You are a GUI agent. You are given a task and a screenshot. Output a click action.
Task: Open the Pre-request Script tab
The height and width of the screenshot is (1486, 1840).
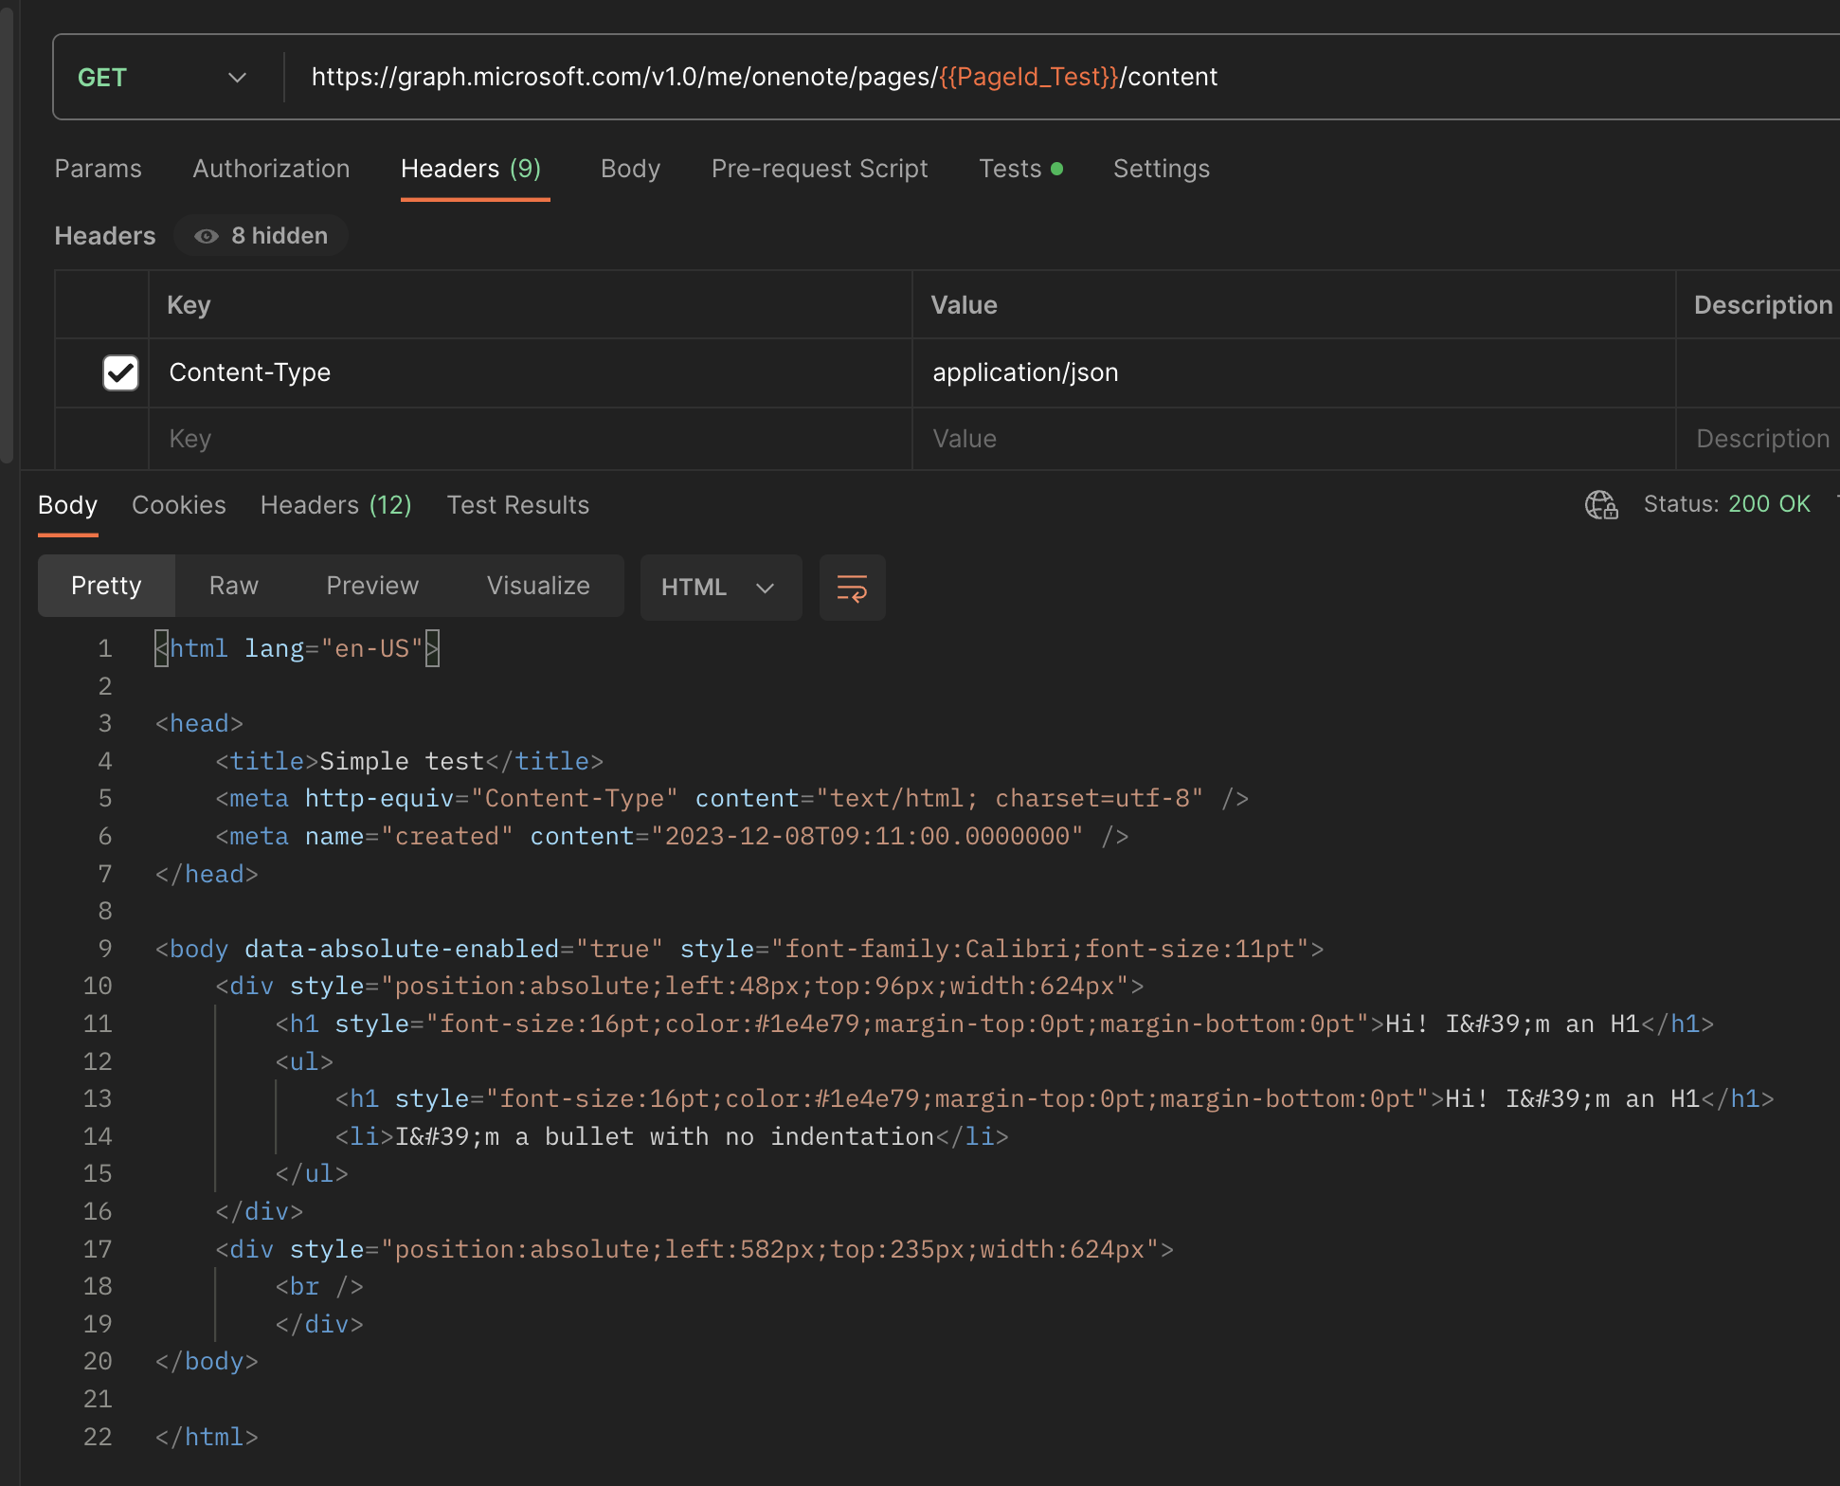click(819, 168)
